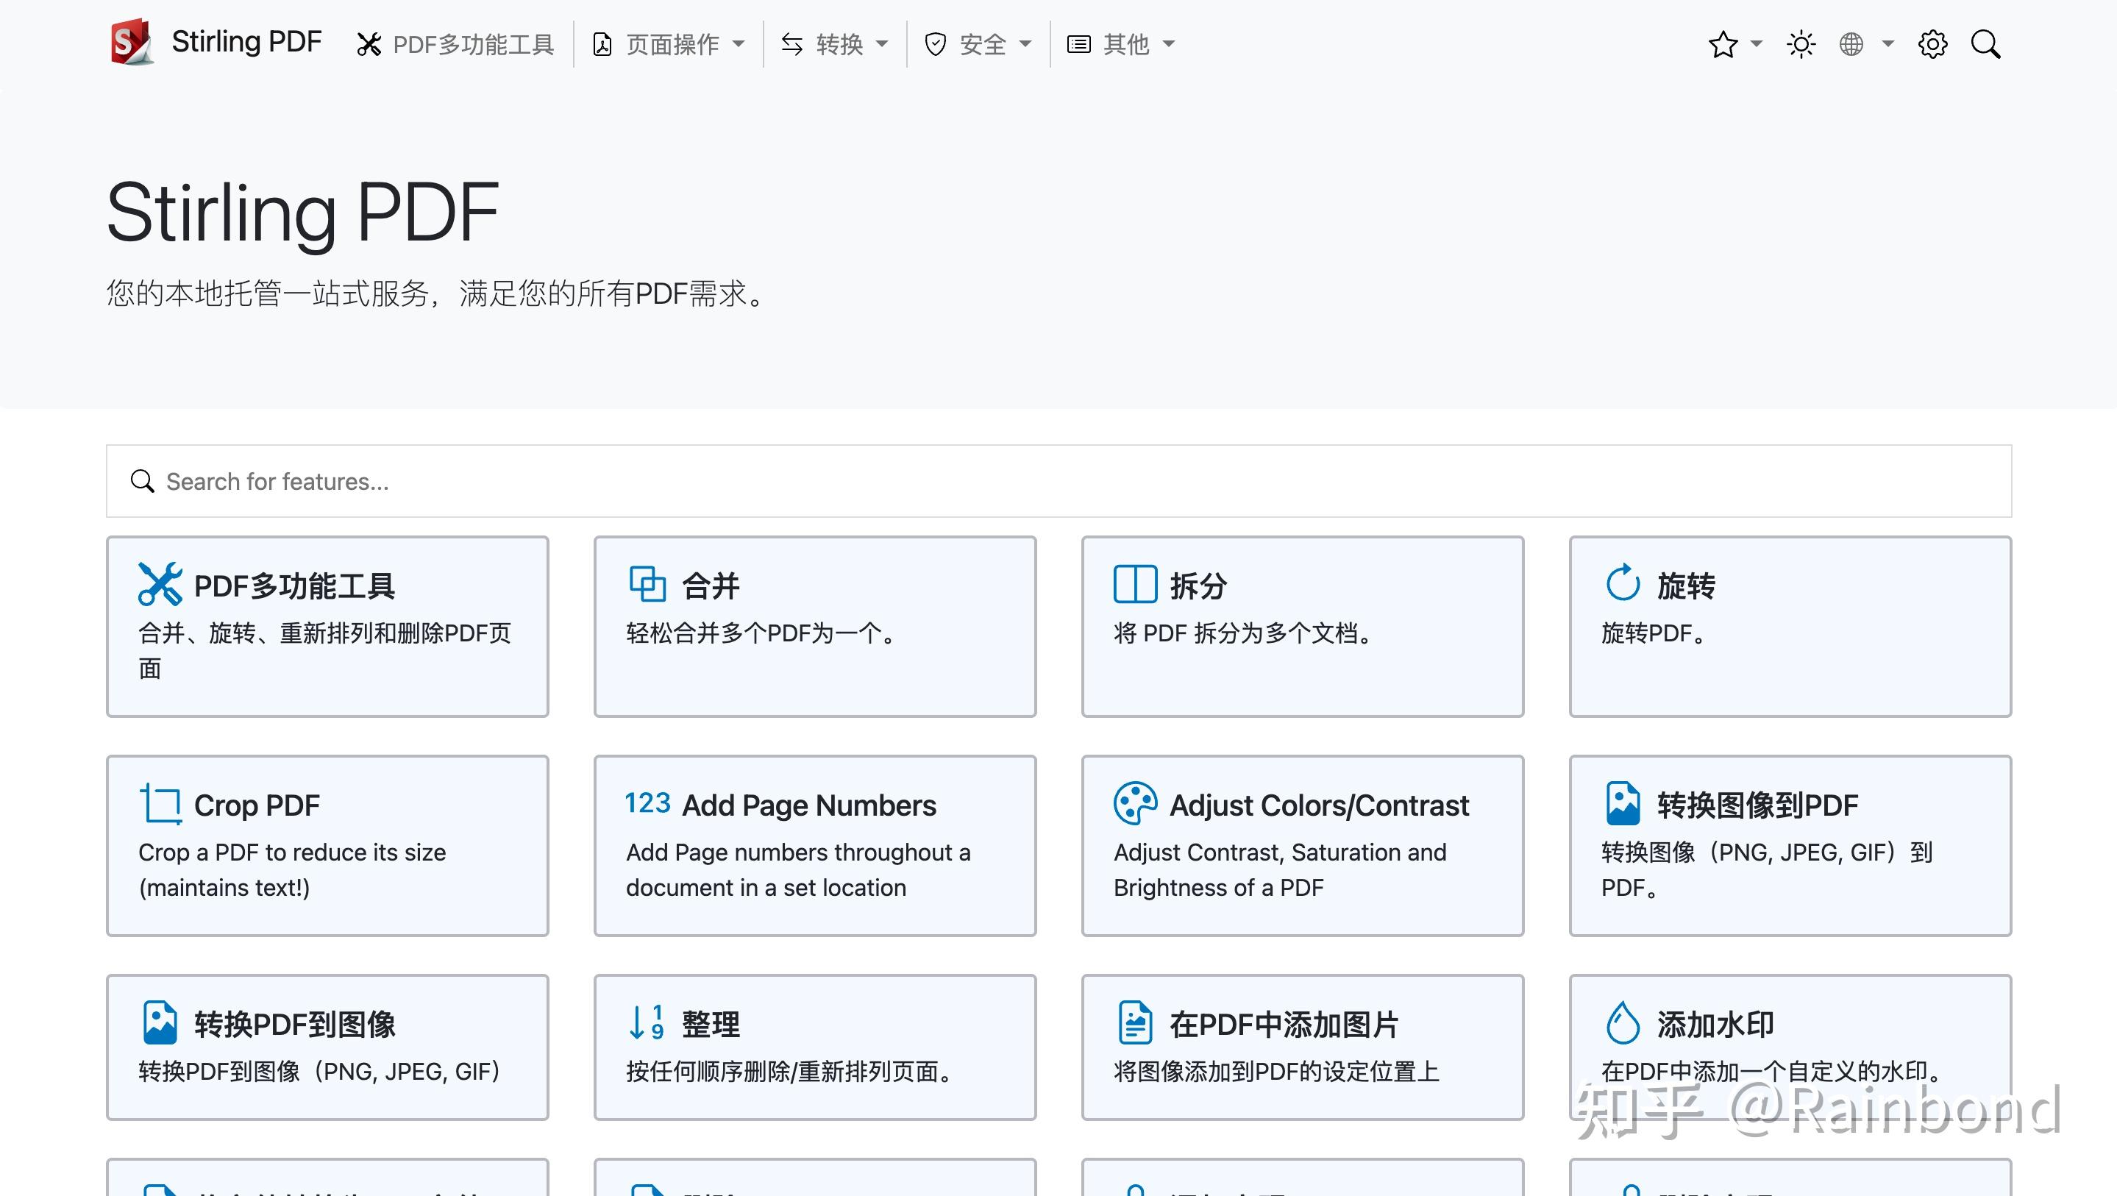Open the Crop PDF card title

click(257, 805)
